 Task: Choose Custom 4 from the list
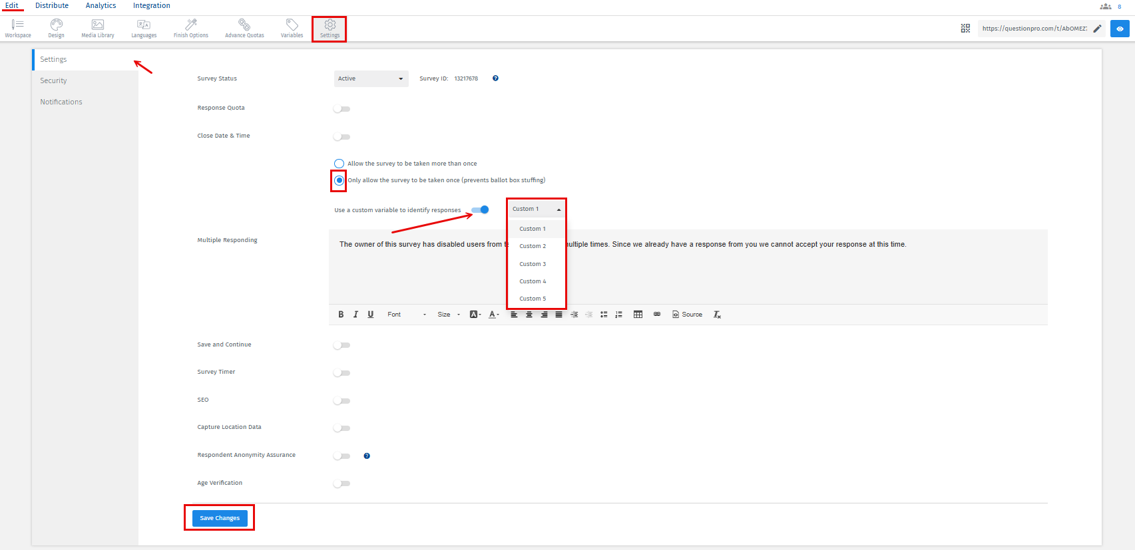537,281
